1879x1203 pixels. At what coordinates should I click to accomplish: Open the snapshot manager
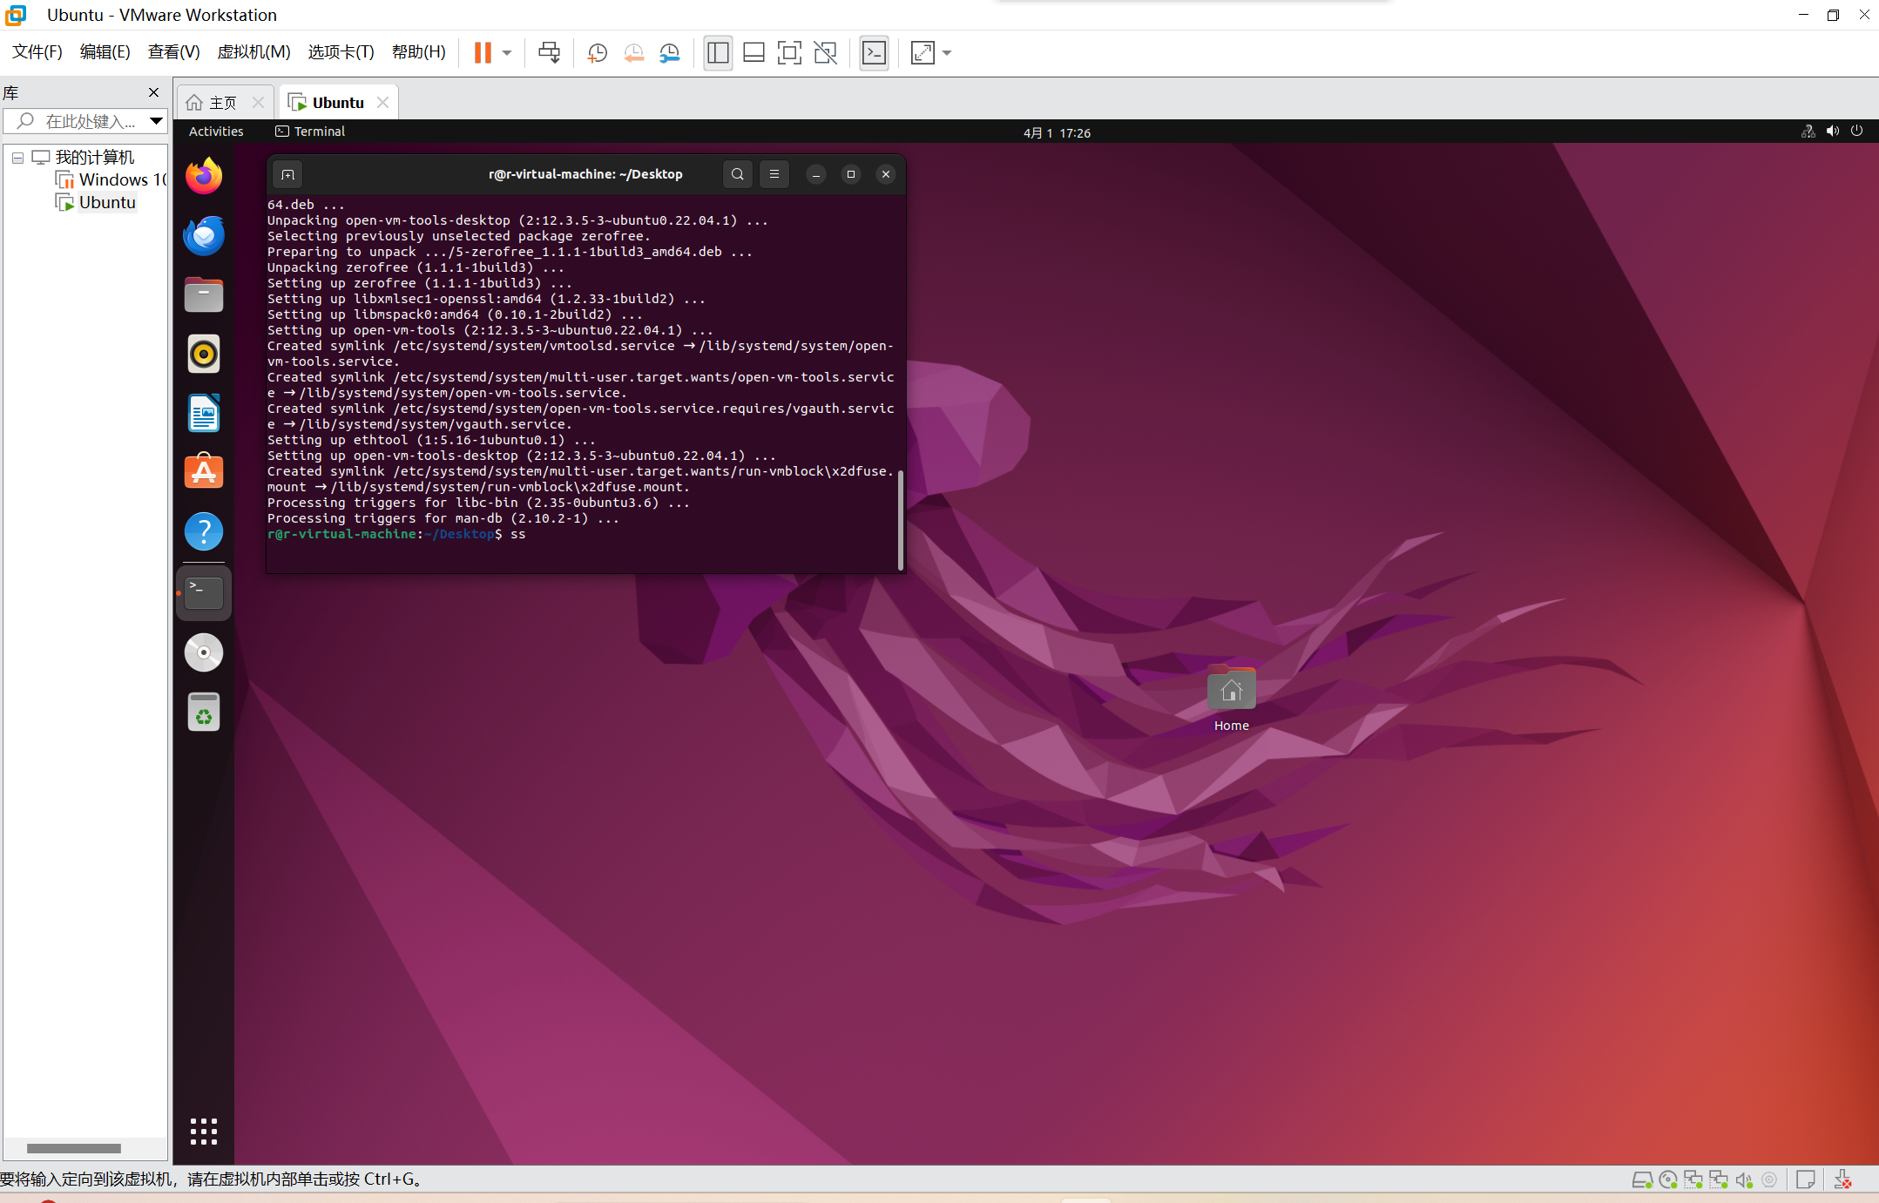[x=669, y=53]
